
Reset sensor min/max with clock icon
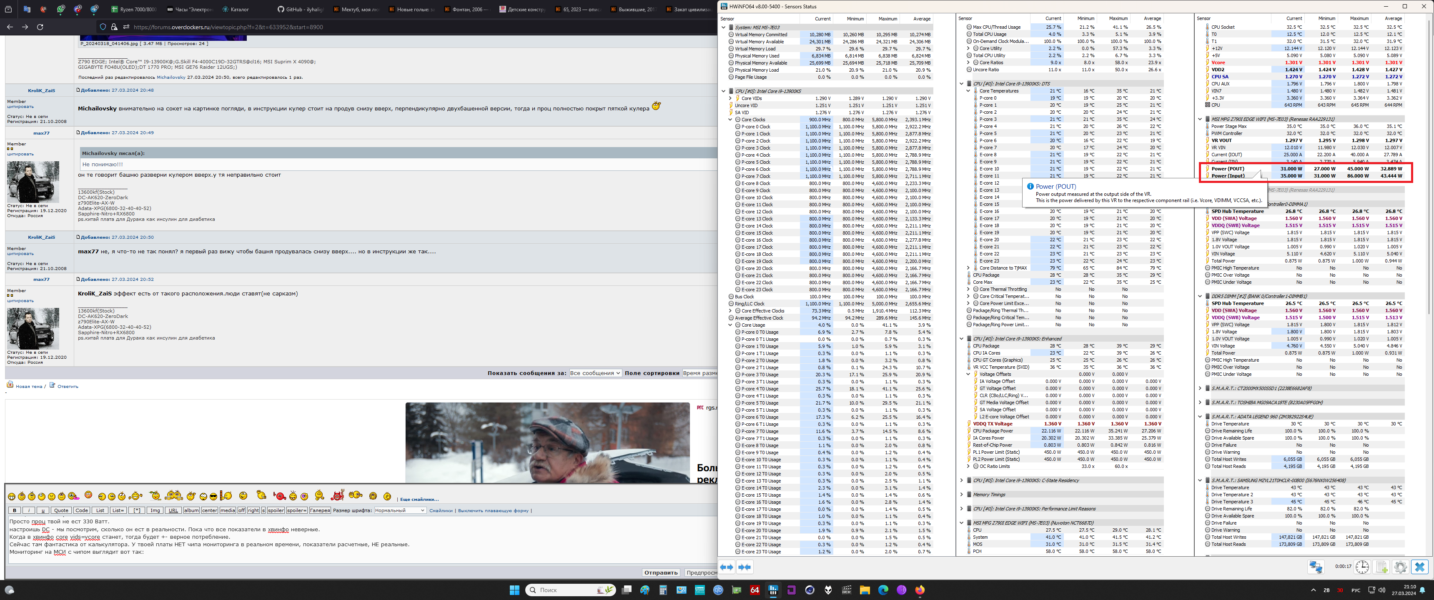point(1361,567)
